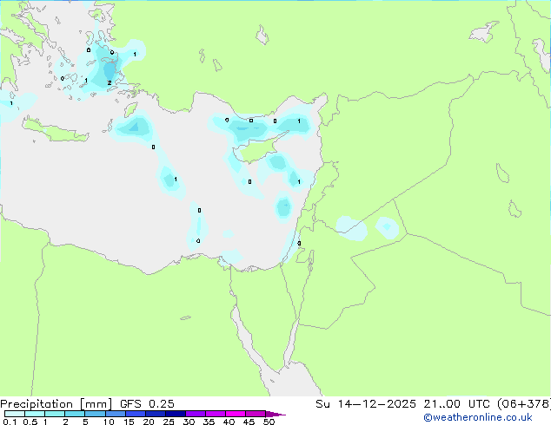
Task: Click the 2–5 mm legend color segment
Action: pyautogui.click(x=75, y=414)
